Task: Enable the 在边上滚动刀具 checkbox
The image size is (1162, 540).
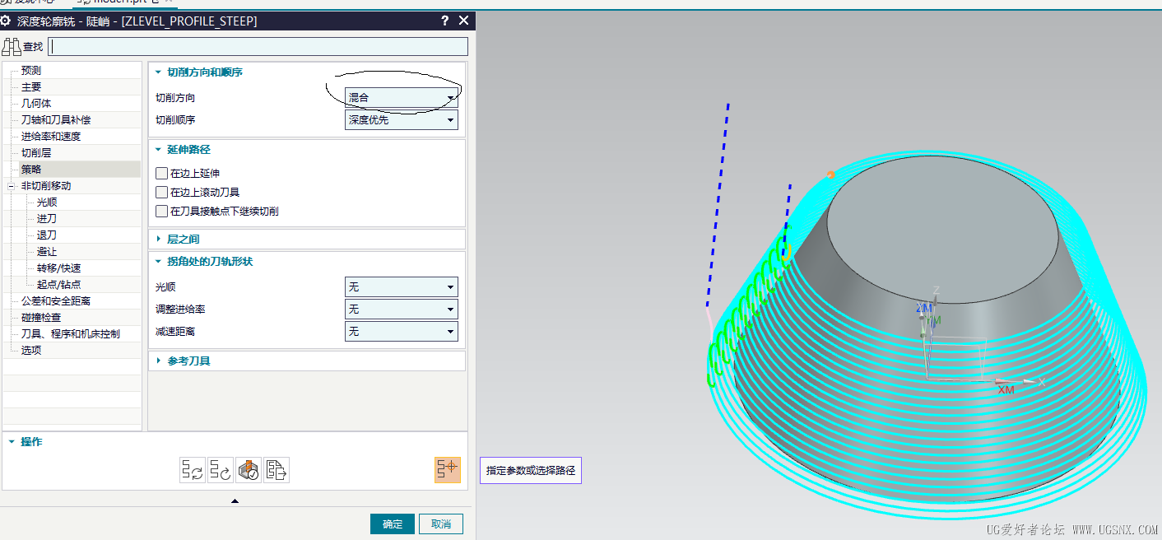Action: [x=161, y=193]
